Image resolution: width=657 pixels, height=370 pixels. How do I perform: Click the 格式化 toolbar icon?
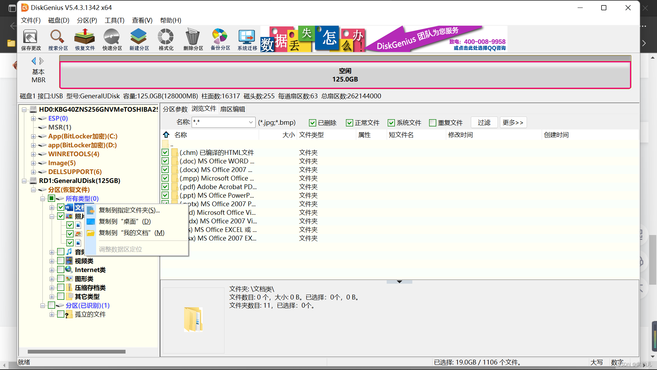click(x=165, y=39)
